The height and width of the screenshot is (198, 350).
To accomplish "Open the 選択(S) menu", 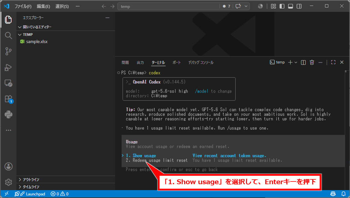I will click(x=62, y=7).
